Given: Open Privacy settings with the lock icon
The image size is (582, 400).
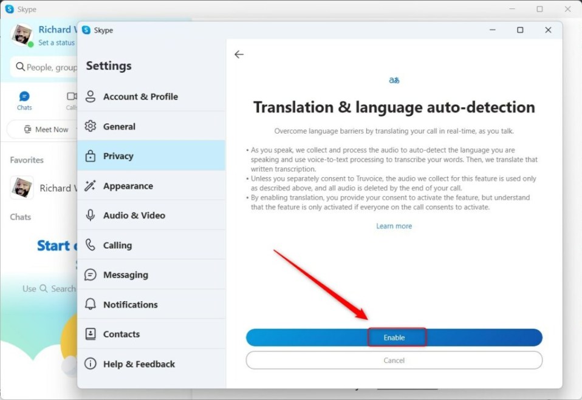Looking at the screenshot, I should click(91, 155).
